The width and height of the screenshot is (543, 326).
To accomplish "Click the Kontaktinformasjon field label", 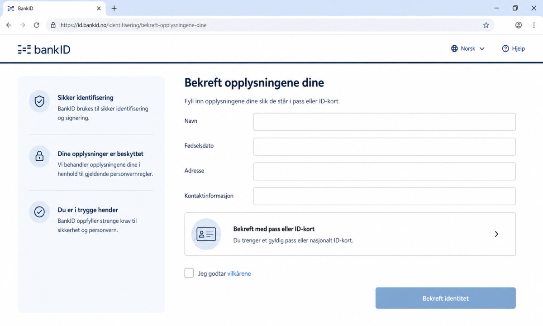I will pyautogui.click(x=209, y=196).
